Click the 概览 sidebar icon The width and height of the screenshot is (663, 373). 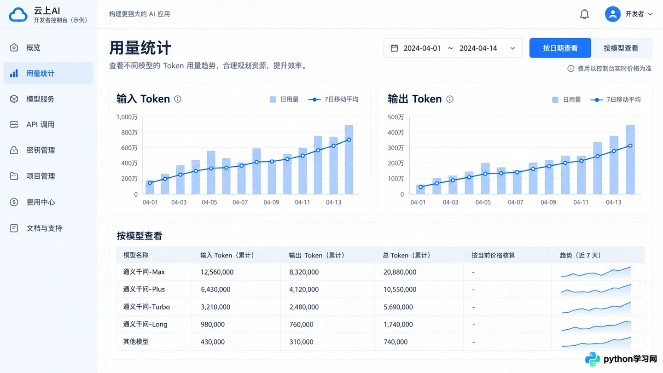pyautogui.click(x=14, y=47)
